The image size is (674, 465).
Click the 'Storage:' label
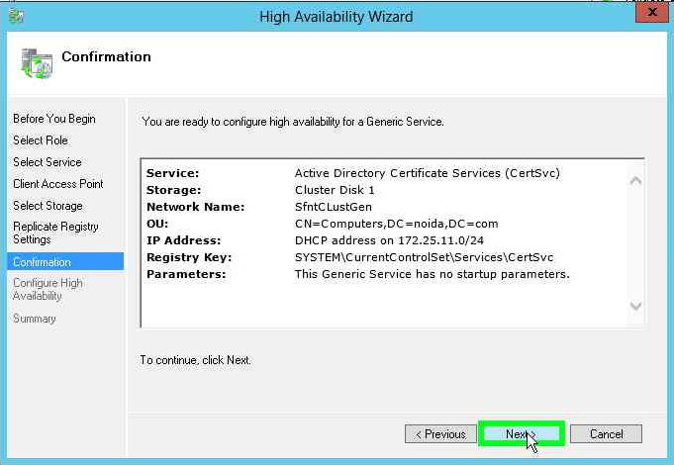click(x=173, y=190)
